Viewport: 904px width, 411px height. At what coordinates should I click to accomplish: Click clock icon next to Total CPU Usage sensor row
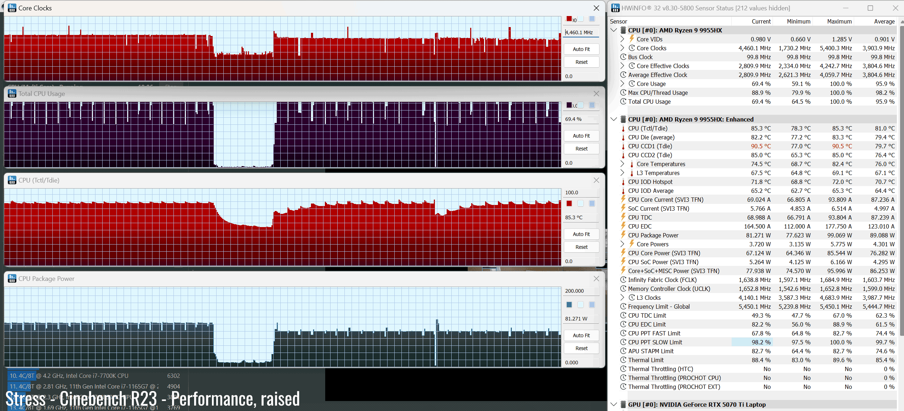click(x=623, y=102)
